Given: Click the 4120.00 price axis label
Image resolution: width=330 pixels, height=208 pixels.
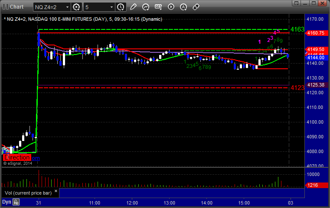Looking at the screenshot, I should (315, 93).
